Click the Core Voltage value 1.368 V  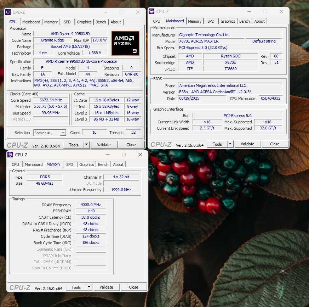pos(95,53)
